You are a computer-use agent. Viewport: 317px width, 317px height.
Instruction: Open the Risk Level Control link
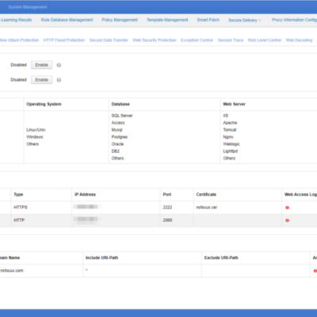(265, 40)
